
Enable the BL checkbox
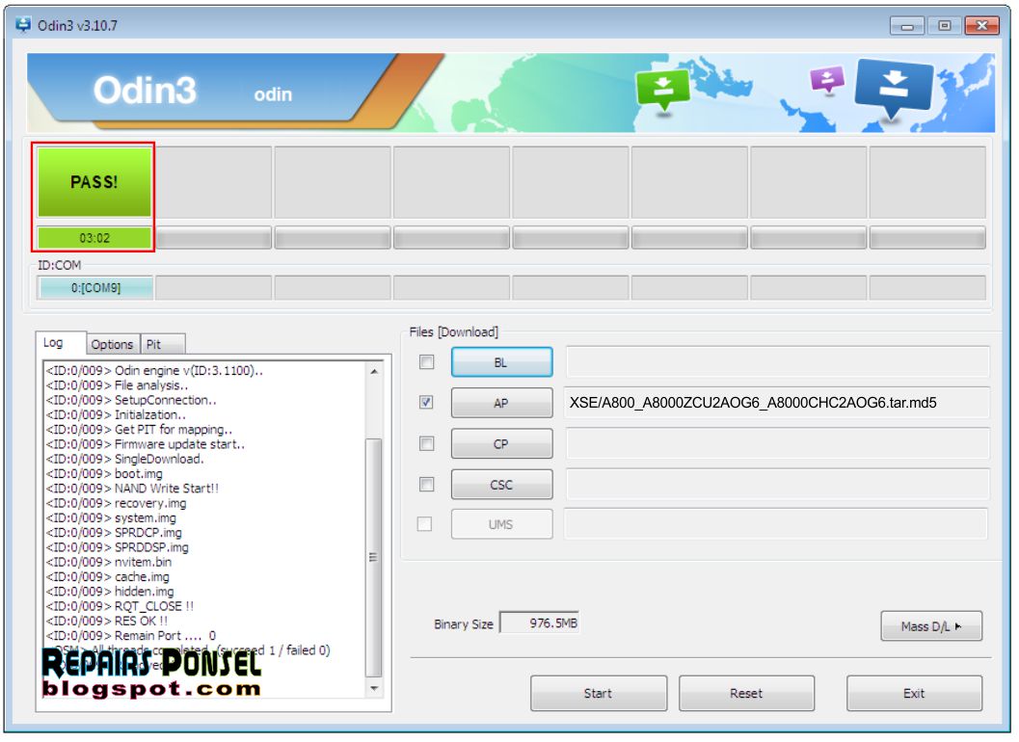coord(426,362)
